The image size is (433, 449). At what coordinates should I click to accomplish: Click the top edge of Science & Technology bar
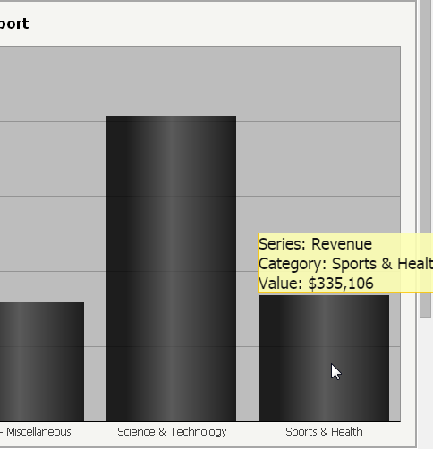[x=171, y=117]
